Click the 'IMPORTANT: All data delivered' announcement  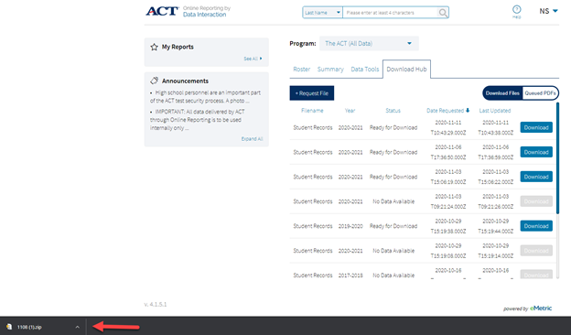click(x=198, y=120)
